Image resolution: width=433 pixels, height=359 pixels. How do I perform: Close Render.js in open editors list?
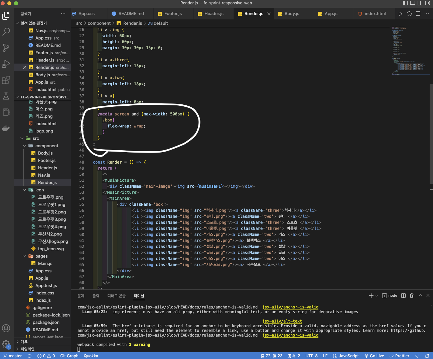25,68
